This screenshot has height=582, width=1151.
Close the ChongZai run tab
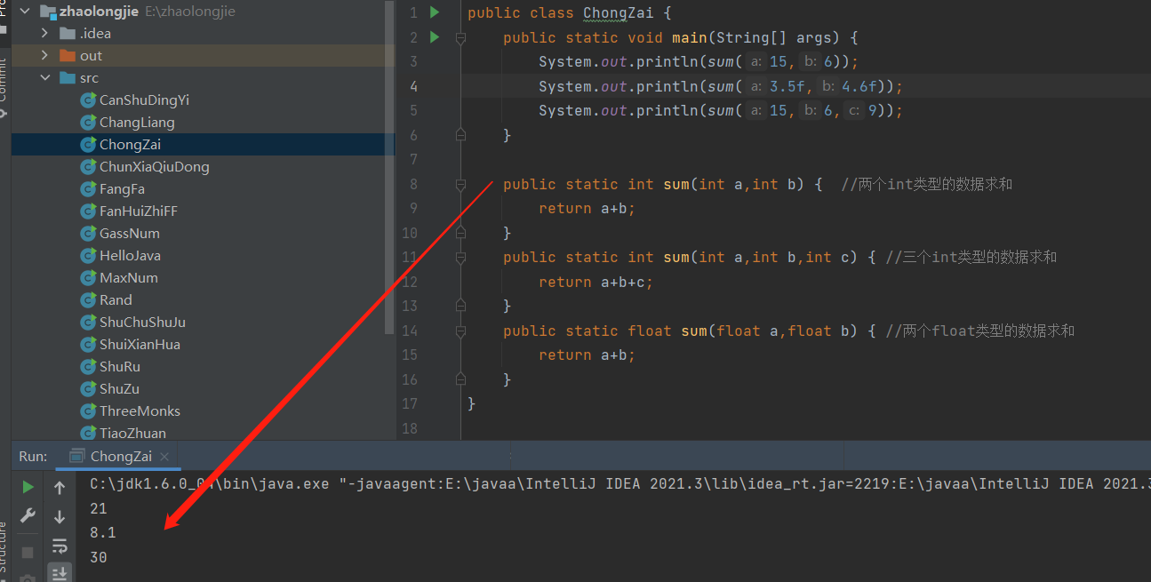pos(166,457)
